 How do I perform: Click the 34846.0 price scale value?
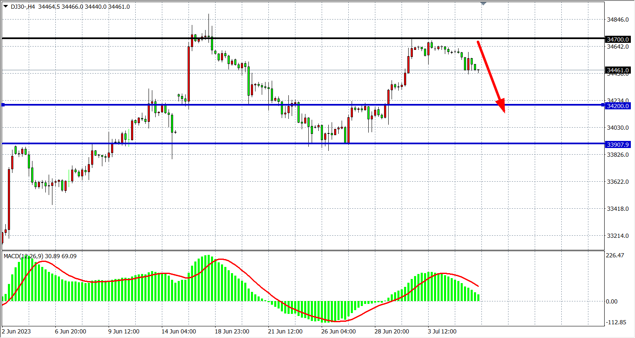point(618,20)
